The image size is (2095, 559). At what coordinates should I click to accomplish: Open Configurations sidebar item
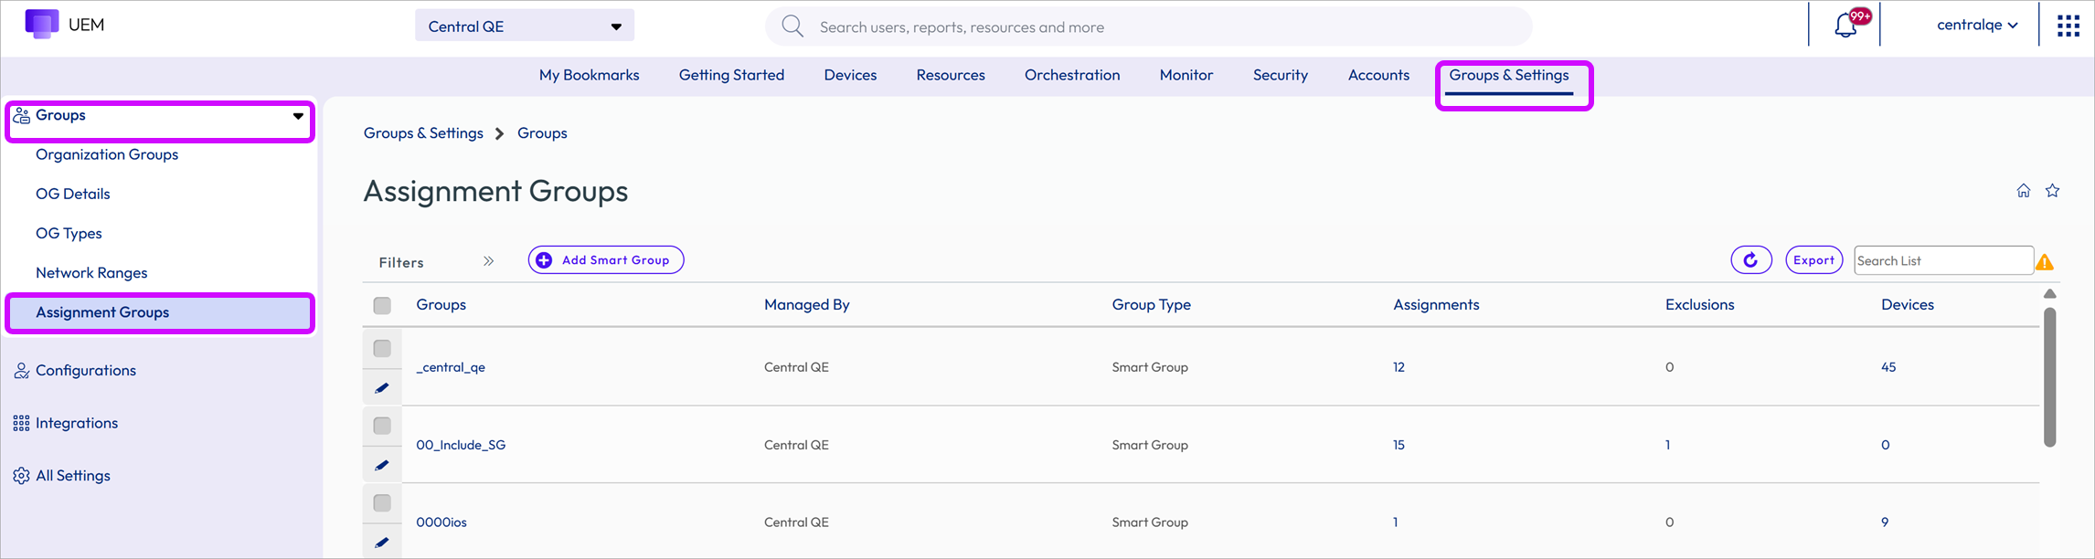86,370
